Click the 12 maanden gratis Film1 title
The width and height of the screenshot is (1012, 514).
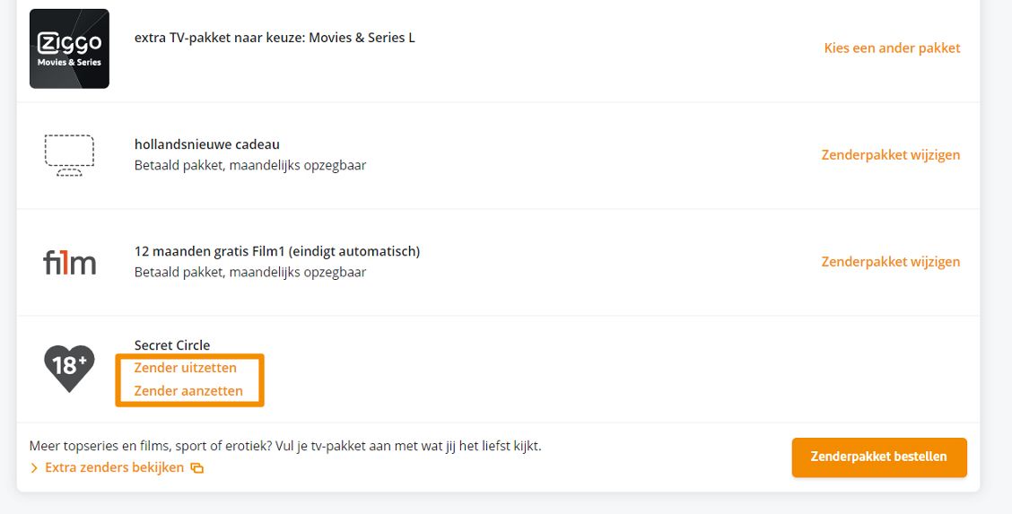click(x=276, y=251)
